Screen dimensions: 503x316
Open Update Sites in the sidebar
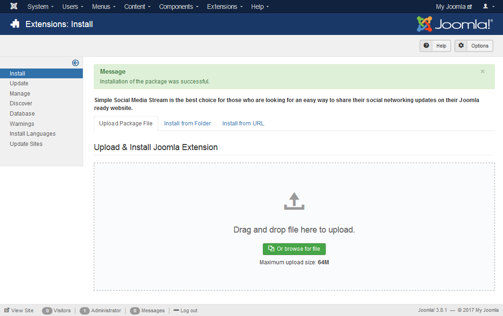click(26, 144)
